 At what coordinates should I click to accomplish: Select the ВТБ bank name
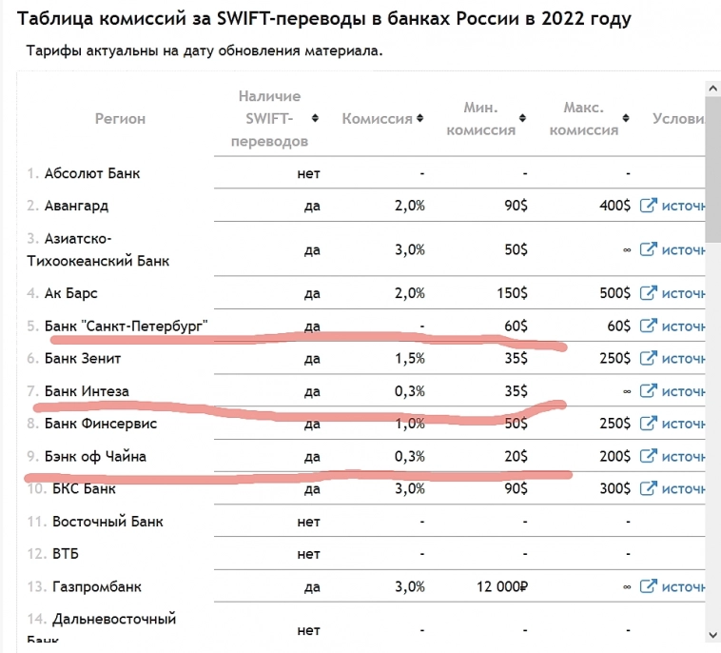pyautogui.click(x=66, y=554)
